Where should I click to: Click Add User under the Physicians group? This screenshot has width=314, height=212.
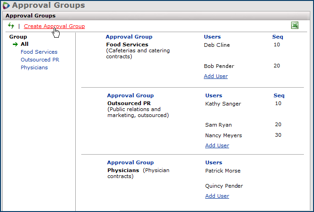pos(217,196)
